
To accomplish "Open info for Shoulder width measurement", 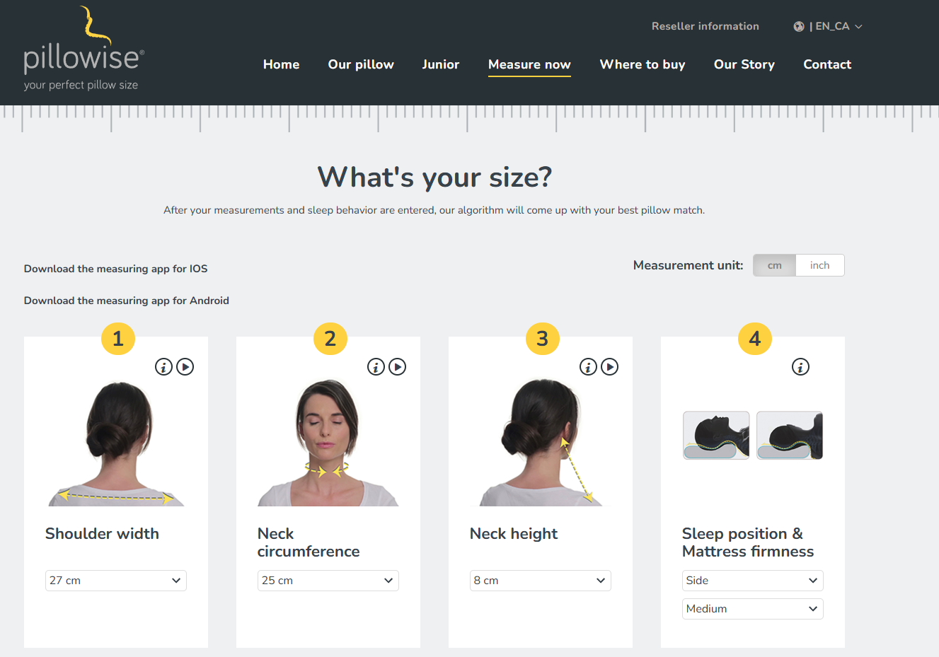I will pos(163,367).
